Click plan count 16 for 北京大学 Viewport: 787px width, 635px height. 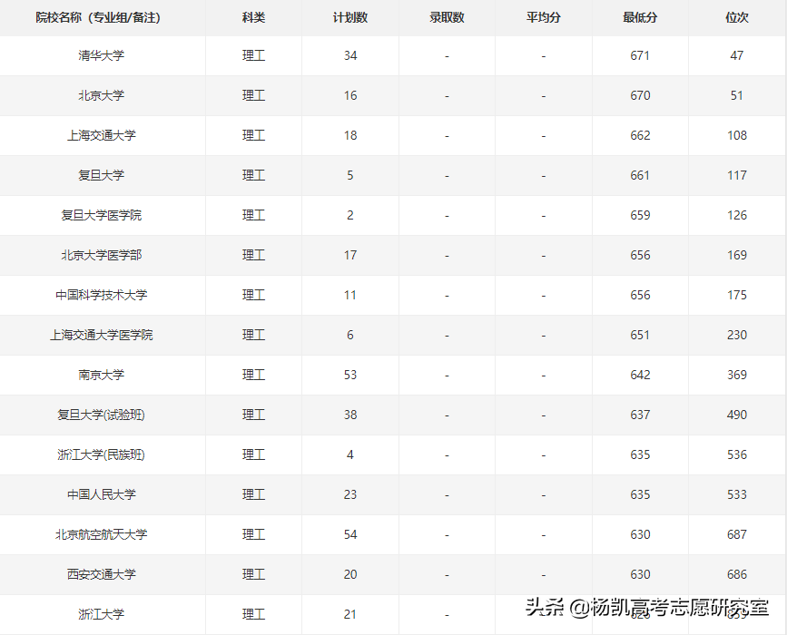pos(350,95)
